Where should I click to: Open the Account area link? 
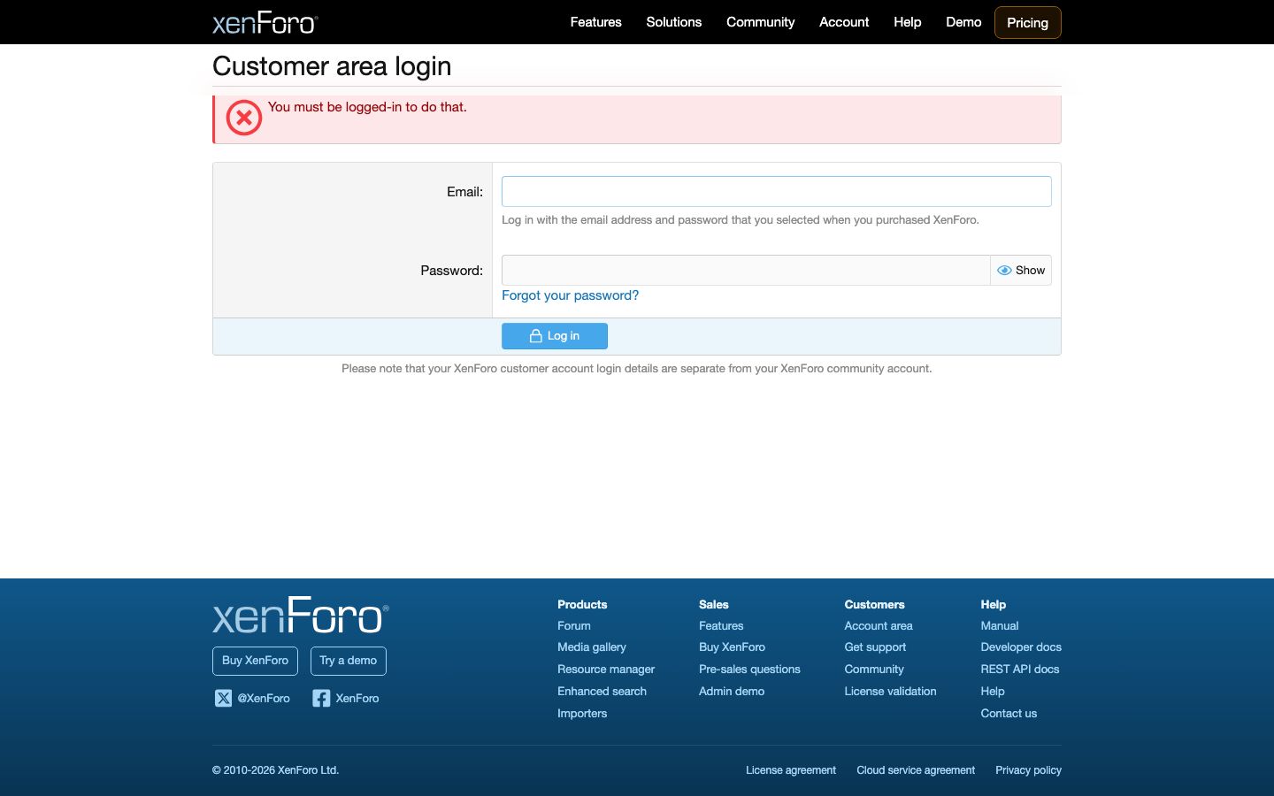tap(879, 625)
